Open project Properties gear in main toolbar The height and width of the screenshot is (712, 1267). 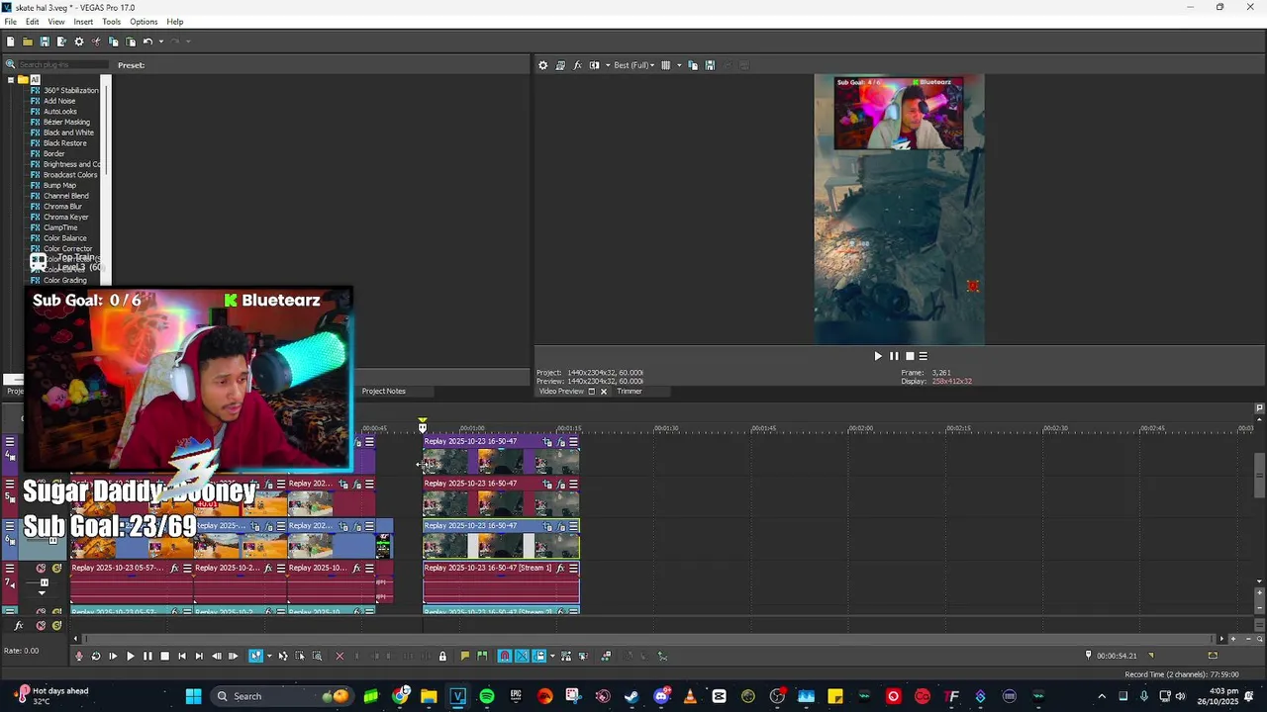[79, 42]
